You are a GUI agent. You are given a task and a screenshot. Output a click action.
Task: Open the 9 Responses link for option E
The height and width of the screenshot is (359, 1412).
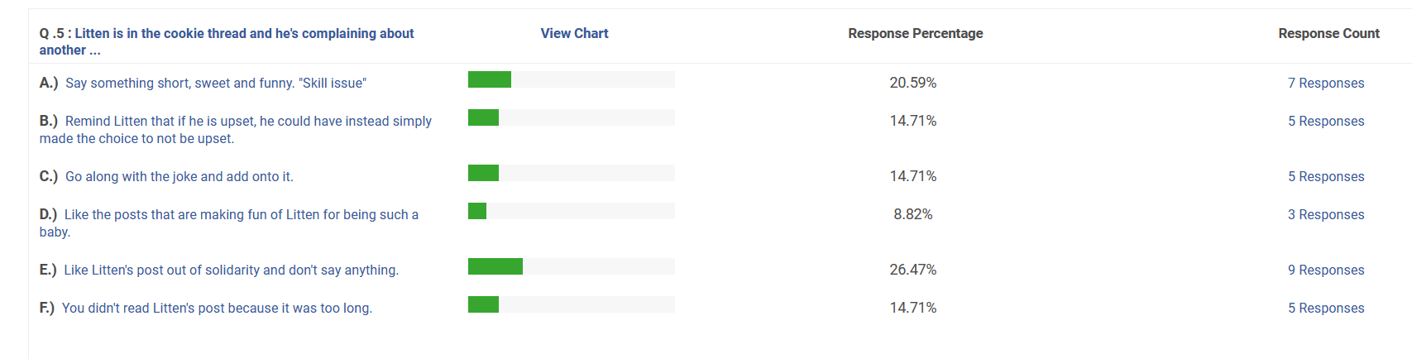[1326, 270]
